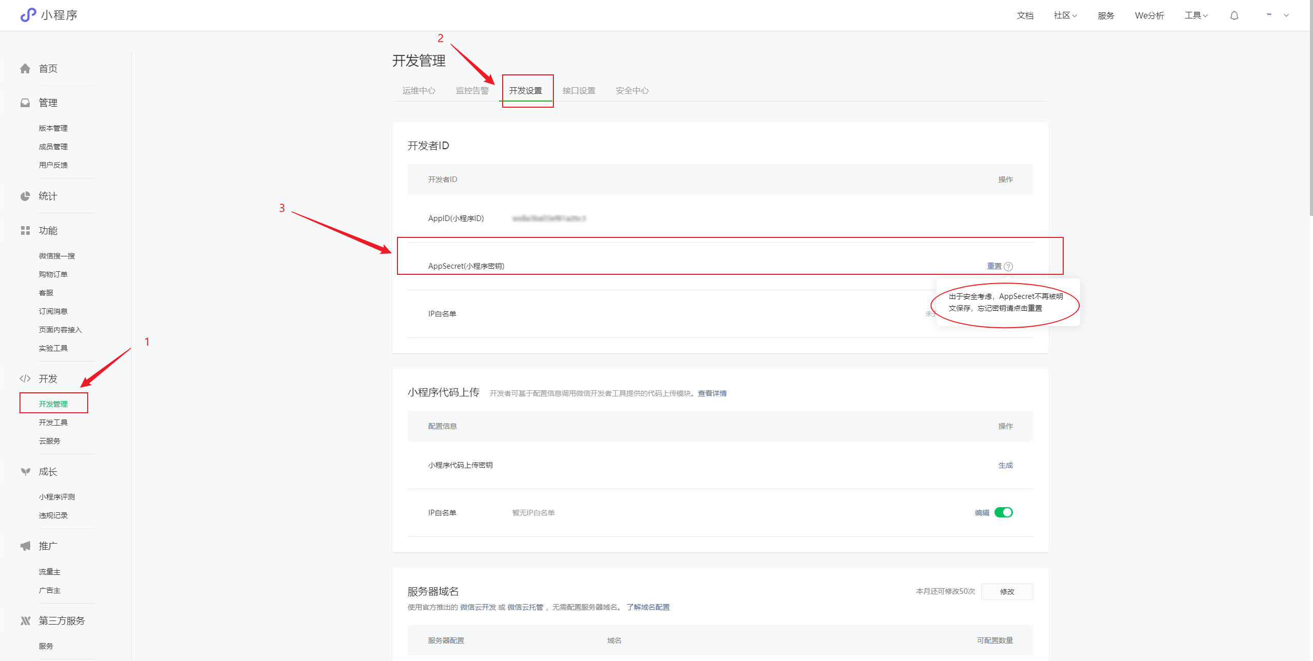Open 订阅消息 in the sidebar

[x=53, y=311]
